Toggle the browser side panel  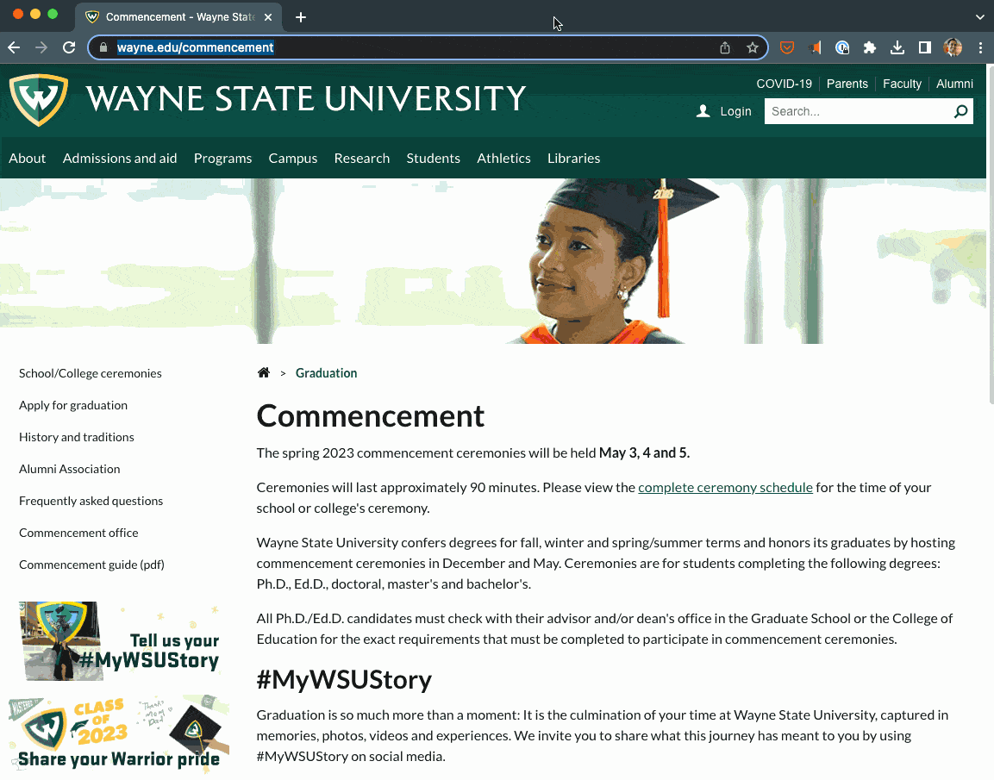click(x=924, y=47)
